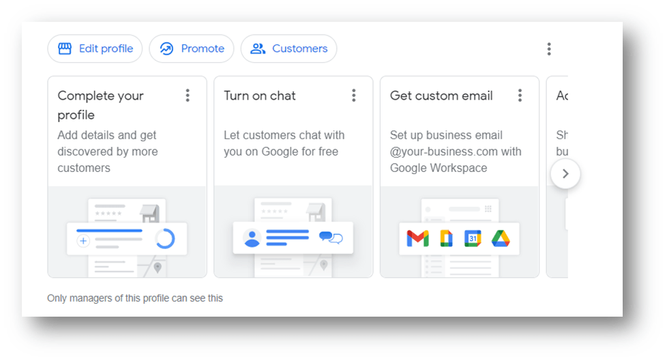This screenshot has height=361, width=667.
Task: Click 'Set up business email' description
Action: tap(456, 151)
